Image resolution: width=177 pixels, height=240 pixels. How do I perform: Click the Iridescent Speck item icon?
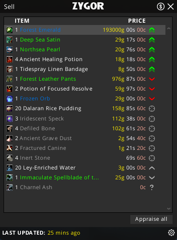tap(9, 119)
